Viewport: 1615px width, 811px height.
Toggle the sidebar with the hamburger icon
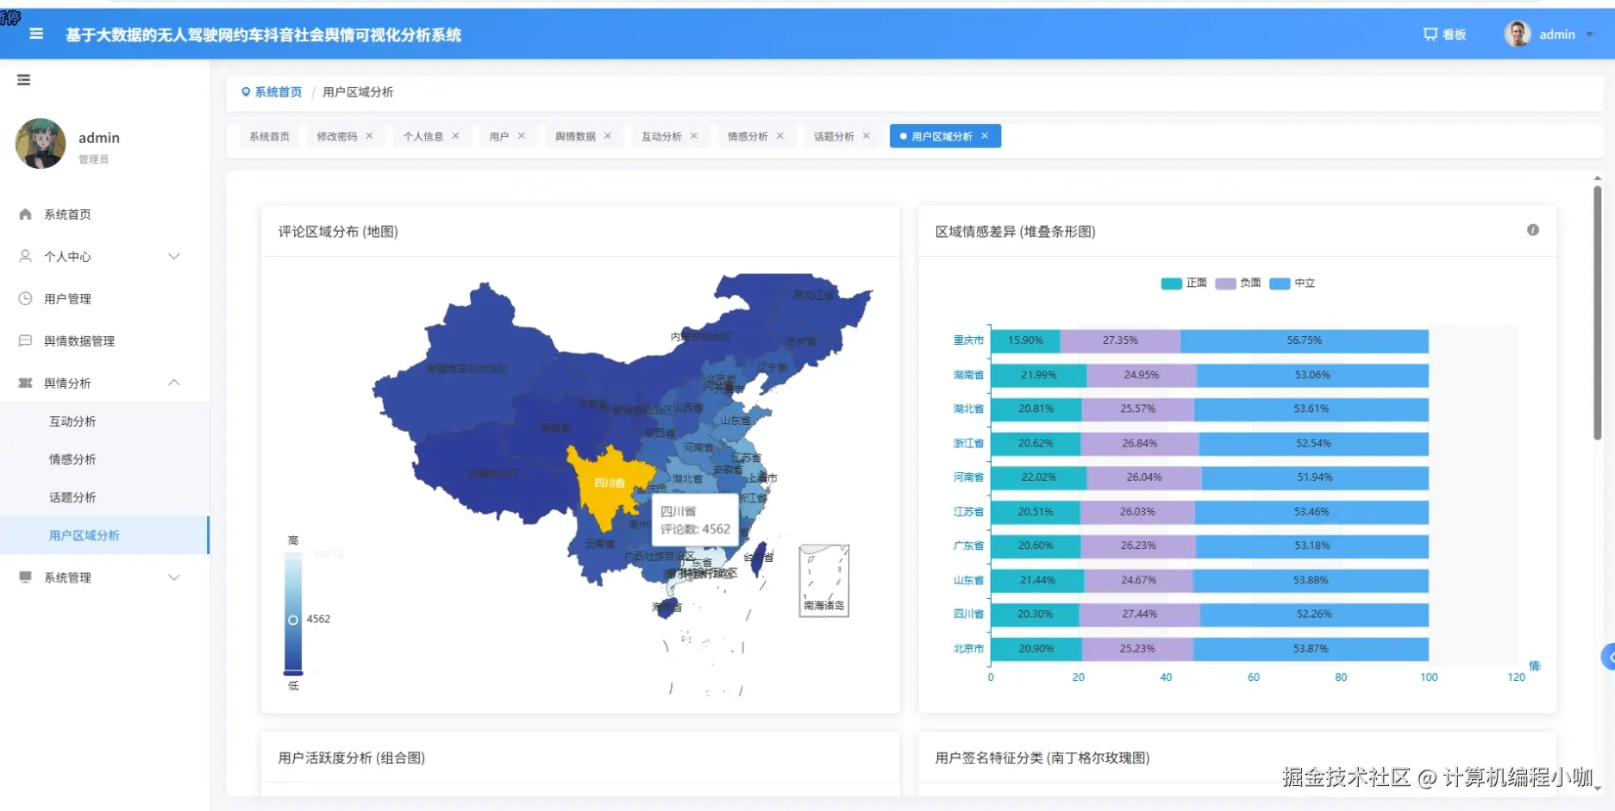click(x=35, y=34)
